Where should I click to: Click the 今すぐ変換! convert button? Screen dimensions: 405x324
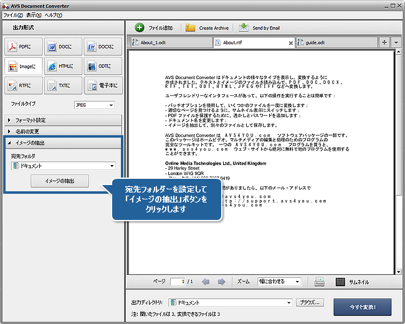click(363, 307)
